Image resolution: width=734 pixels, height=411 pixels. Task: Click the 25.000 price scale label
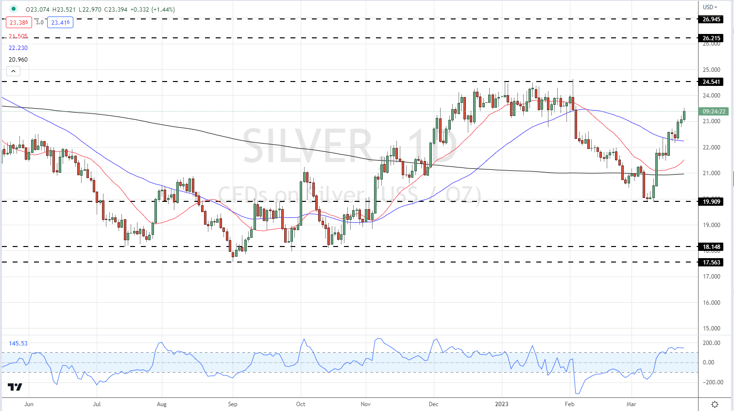point(712,70)
